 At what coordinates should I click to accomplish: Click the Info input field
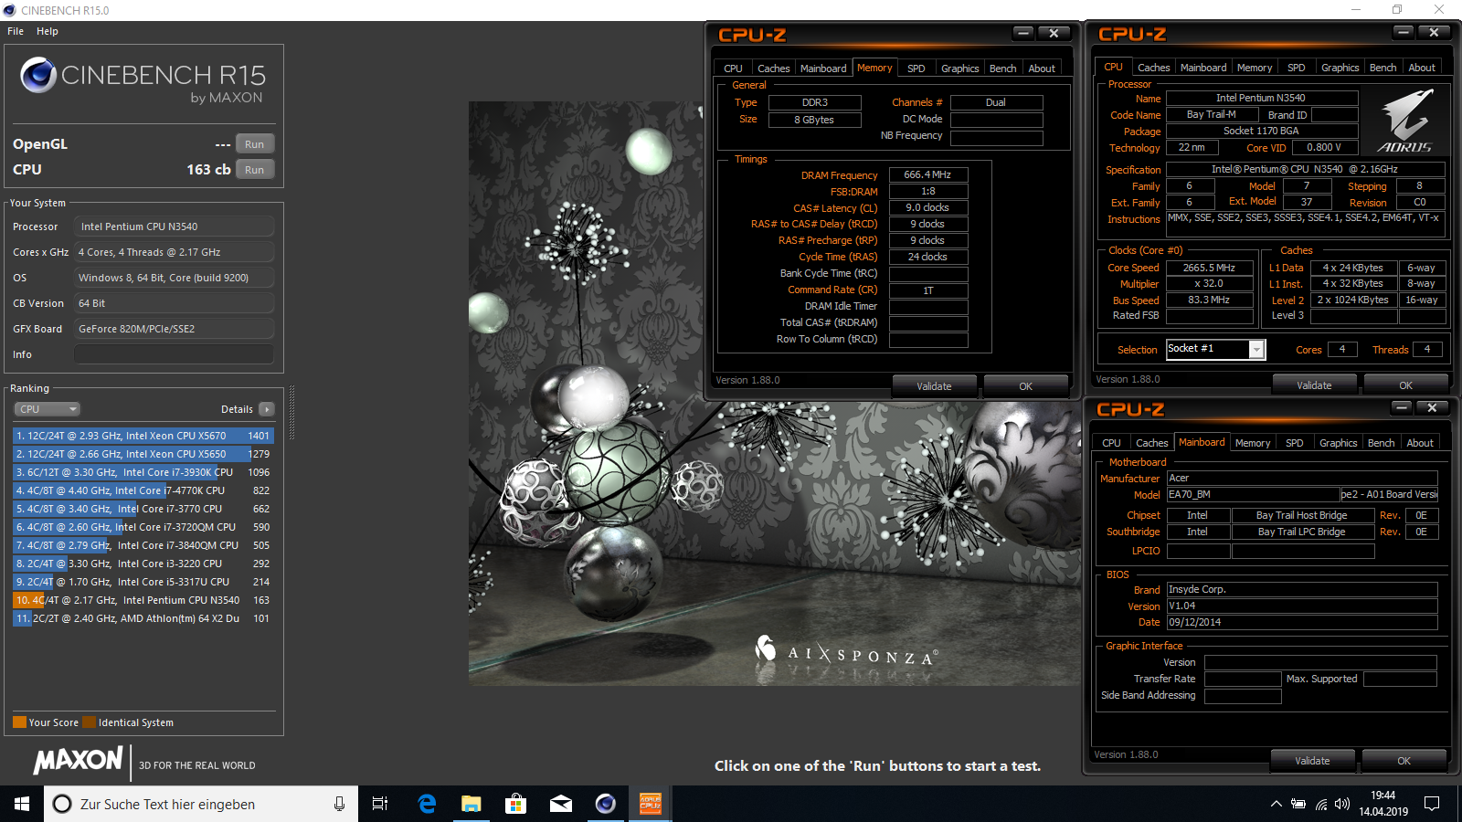[x=174, y=354]
